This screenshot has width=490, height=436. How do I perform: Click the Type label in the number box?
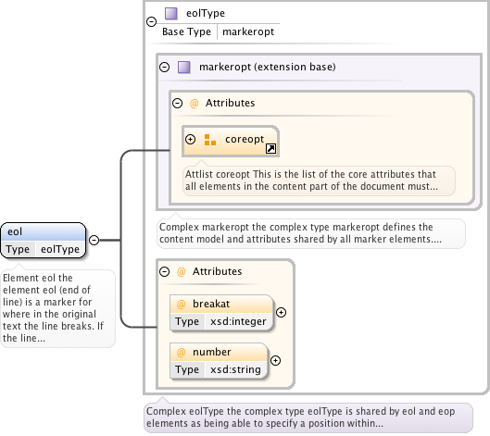coord(187,369)
